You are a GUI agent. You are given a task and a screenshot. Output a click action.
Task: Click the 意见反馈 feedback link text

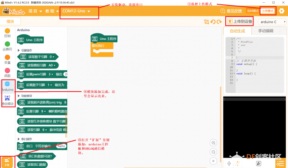coord(234,11)
